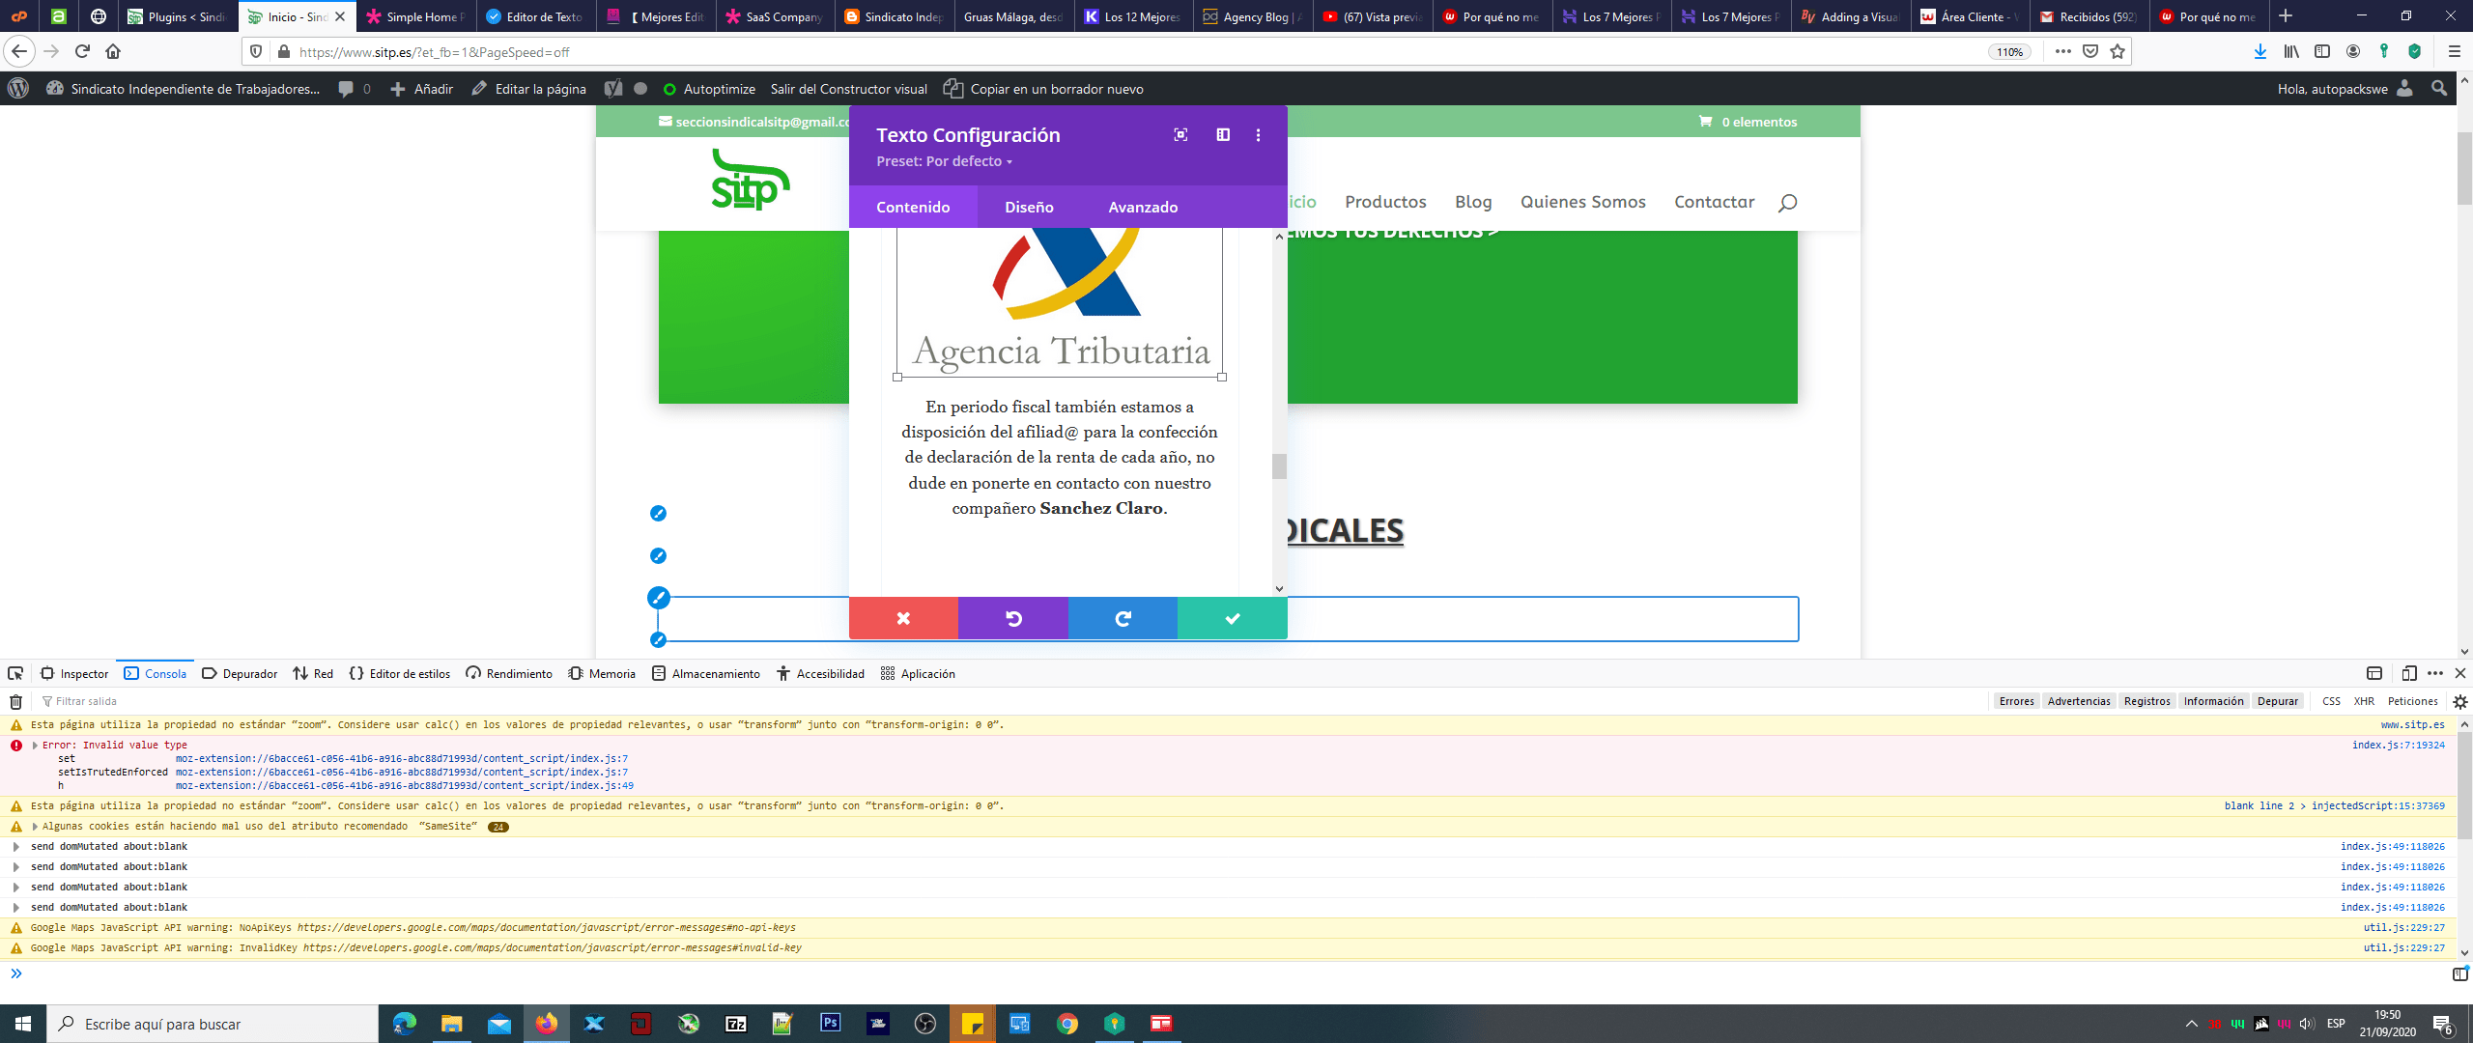This screenshot has width=2473, height=1043.
Task: Open the Preset: Por defecto dropdown
Action: pyautogui.click(x=944, y=161)
